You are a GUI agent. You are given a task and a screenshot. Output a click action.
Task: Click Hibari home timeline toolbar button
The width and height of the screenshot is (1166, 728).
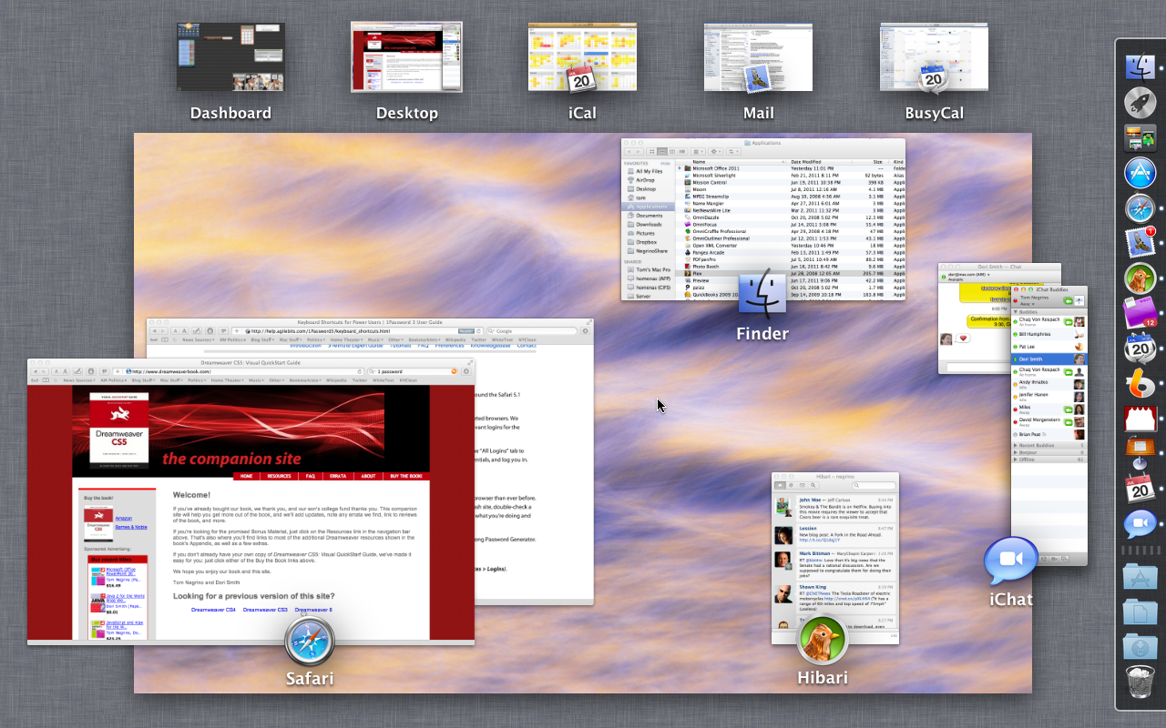click(780, 485)
